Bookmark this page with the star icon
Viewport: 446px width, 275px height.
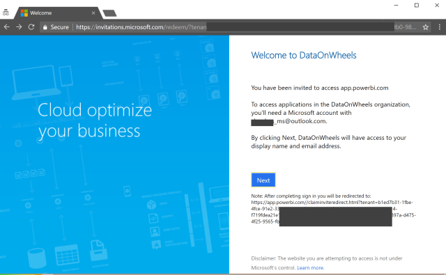pos(426,27)
